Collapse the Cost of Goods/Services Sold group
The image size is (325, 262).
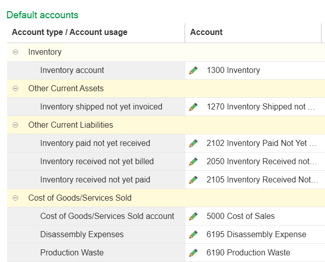tap(15, 198)
